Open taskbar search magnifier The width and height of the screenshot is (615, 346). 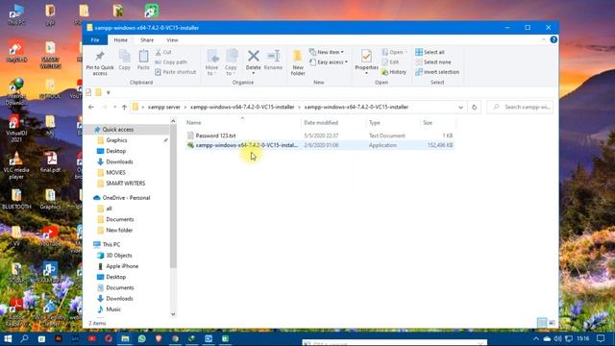coord(24,338)
